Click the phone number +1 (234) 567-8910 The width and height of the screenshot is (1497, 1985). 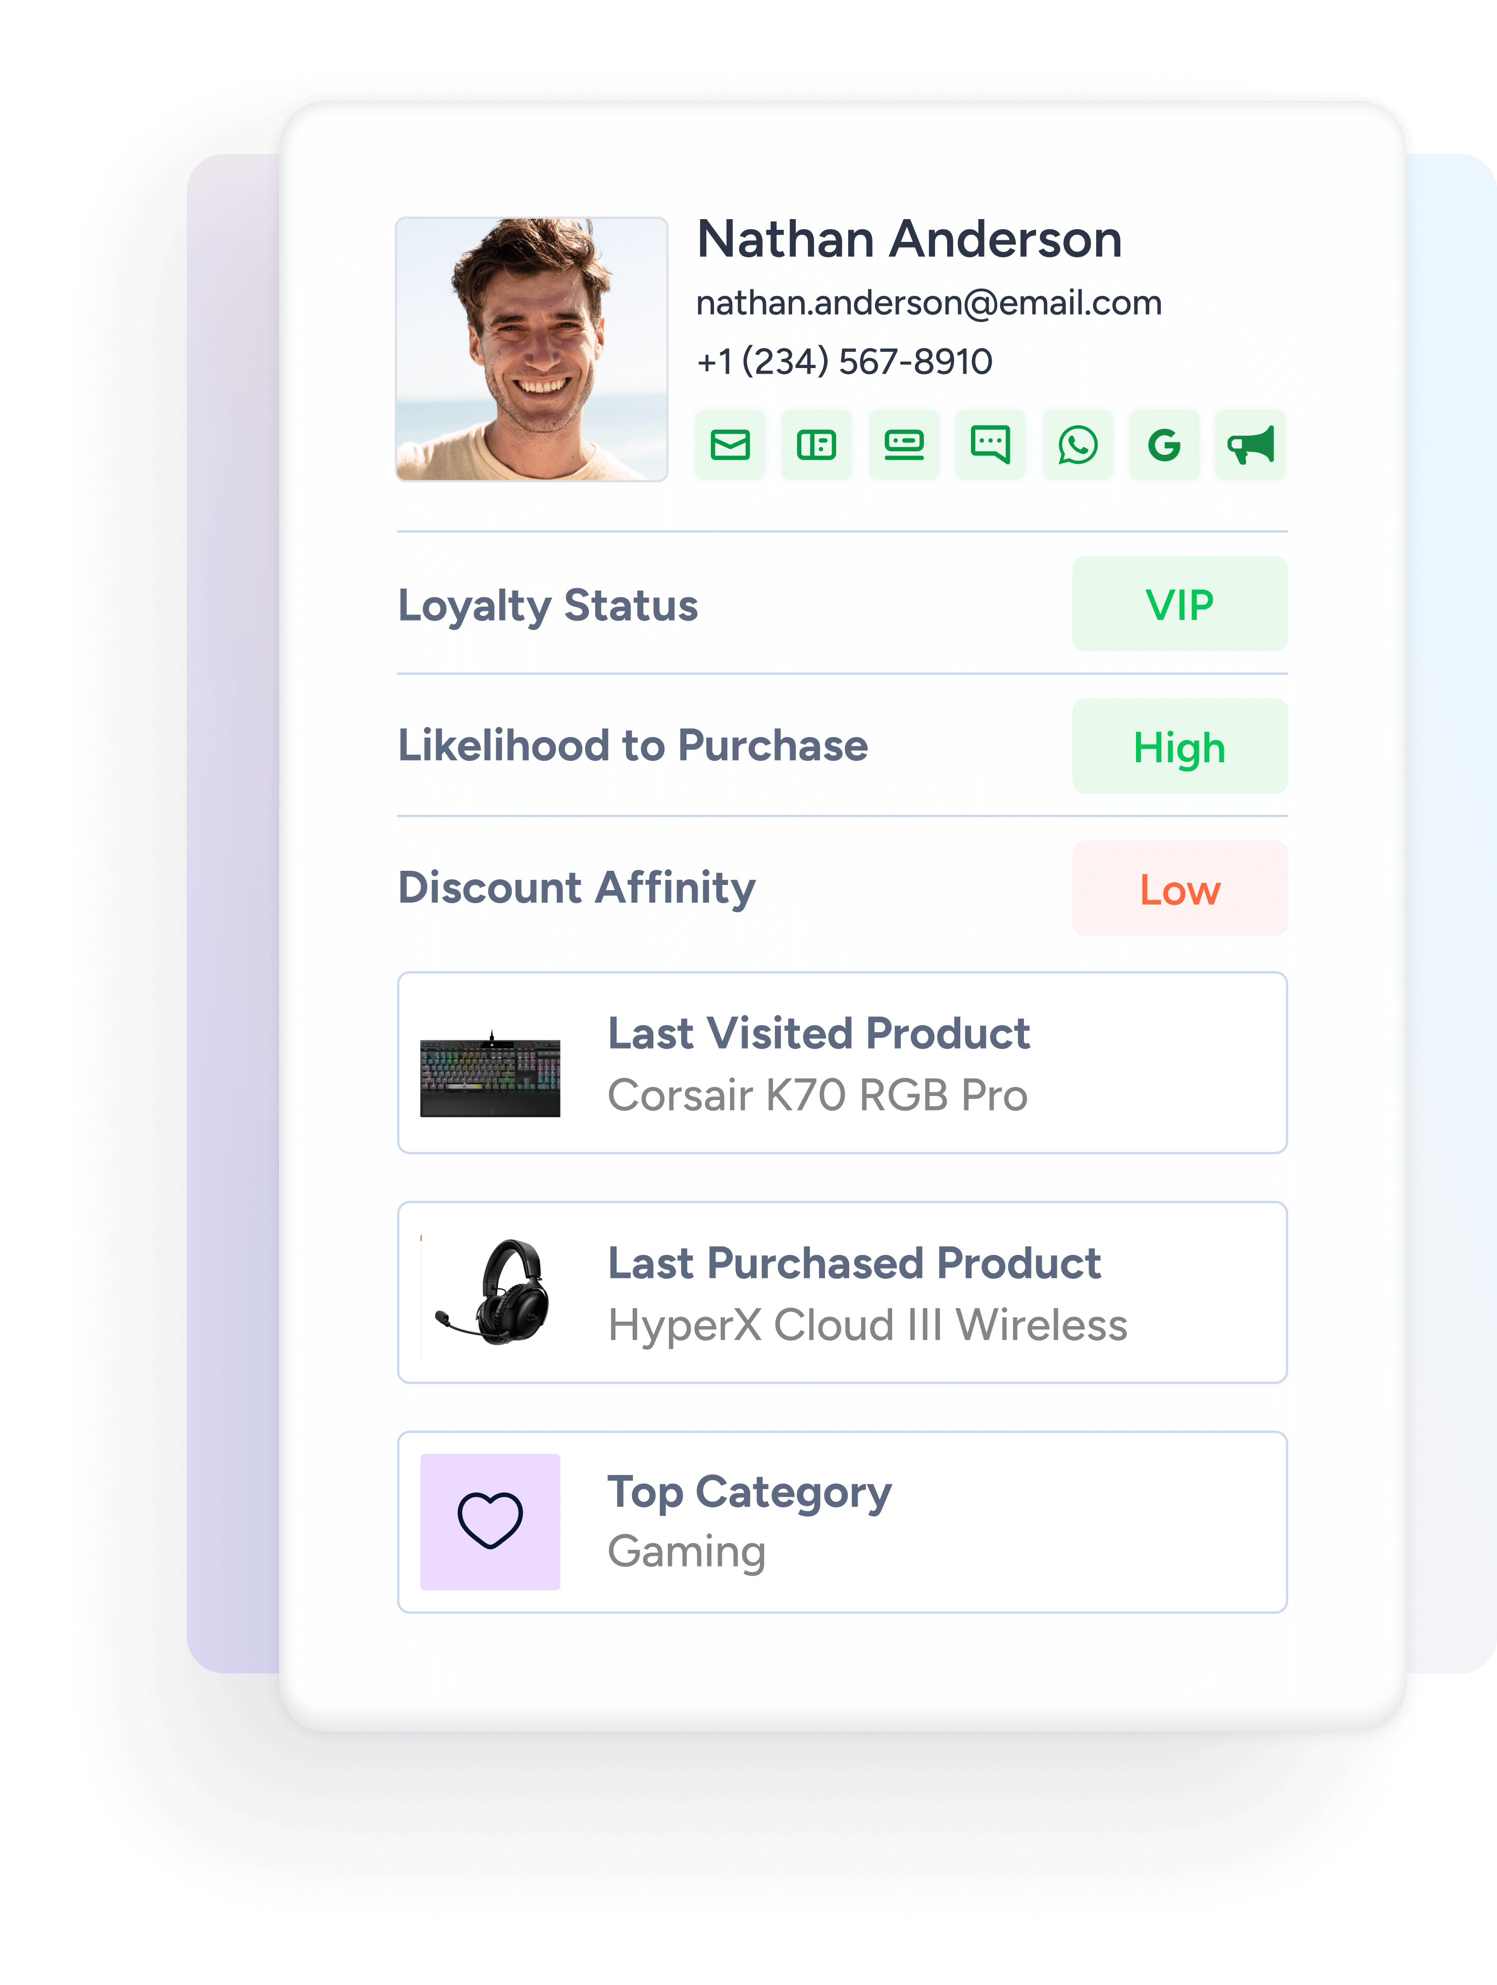click(x=845, y=361)
